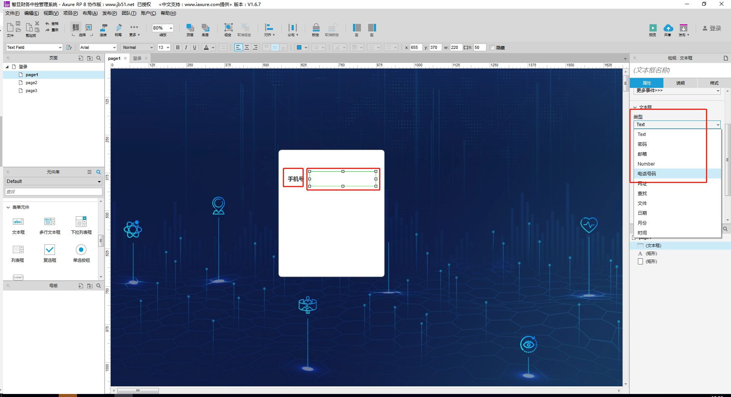Toggle the hidden (隐藏) checkbox

[492, 47]
